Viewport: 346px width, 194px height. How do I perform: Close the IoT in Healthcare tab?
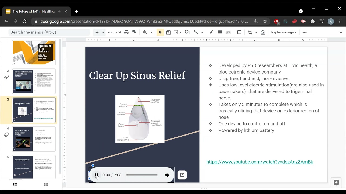click(x=66, y=11)
